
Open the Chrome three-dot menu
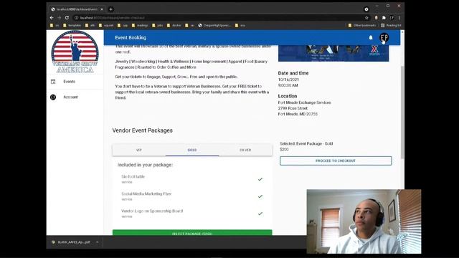click(399, 18)
